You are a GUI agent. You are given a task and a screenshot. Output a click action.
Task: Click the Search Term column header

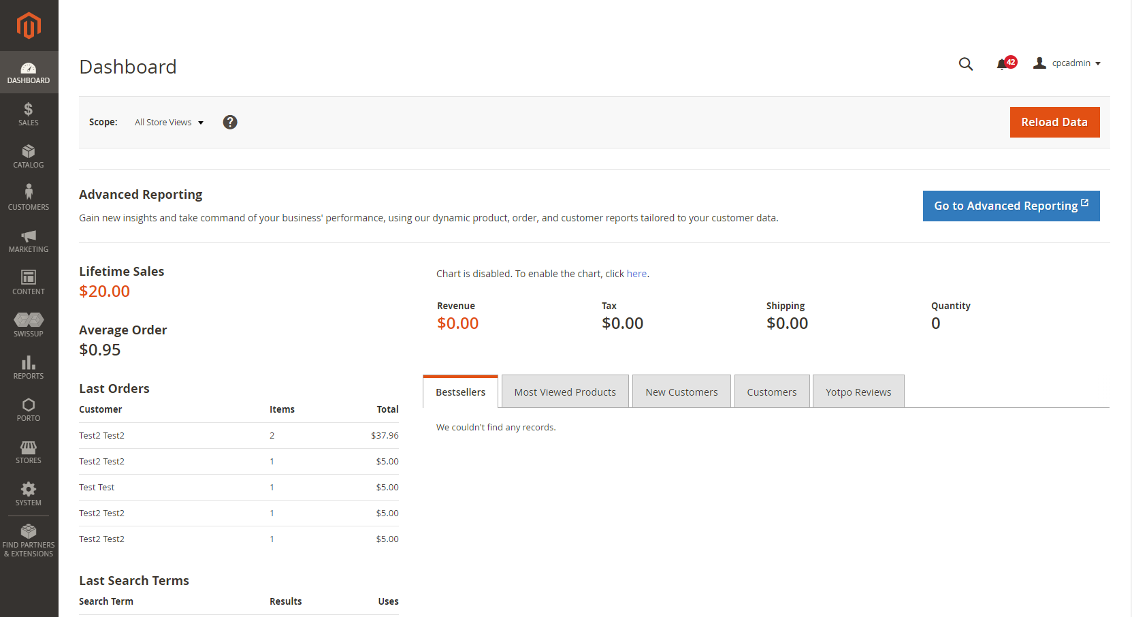point(106,601)
